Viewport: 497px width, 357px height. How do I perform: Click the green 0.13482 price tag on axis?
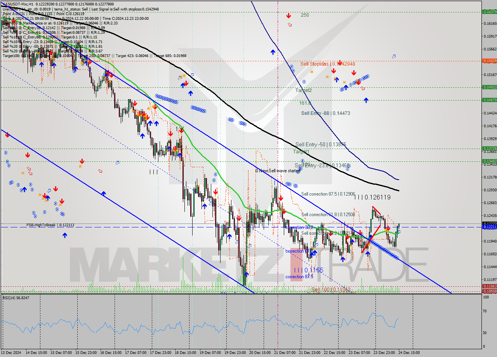pyautogui.click(x=489, y=161)
